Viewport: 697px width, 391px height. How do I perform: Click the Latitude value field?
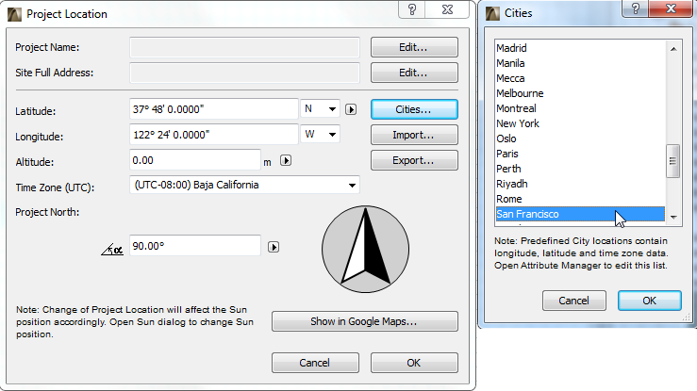coord(214,109)
